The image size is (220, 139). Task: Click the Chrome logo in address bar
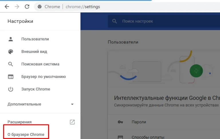point(40,7)
